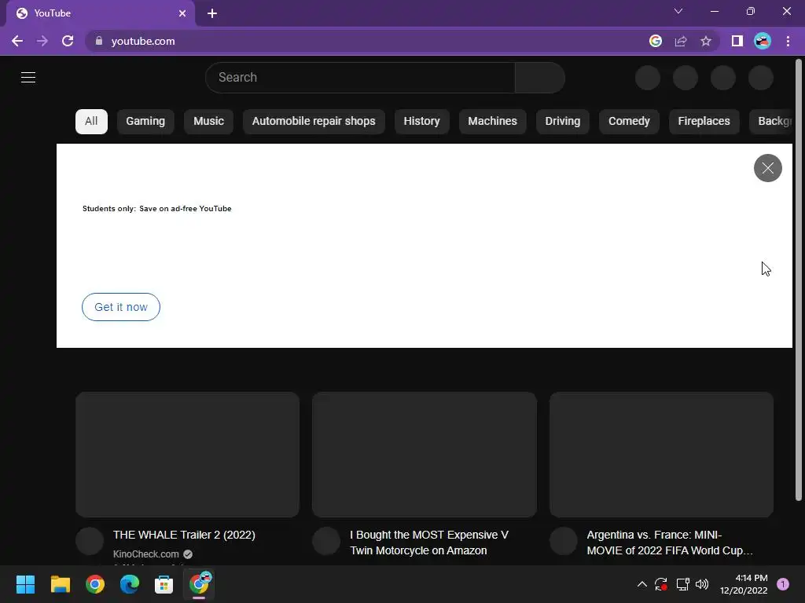Click the browser back arrow
This screenshot has height=603, width=805.
[x=17, y=41]
